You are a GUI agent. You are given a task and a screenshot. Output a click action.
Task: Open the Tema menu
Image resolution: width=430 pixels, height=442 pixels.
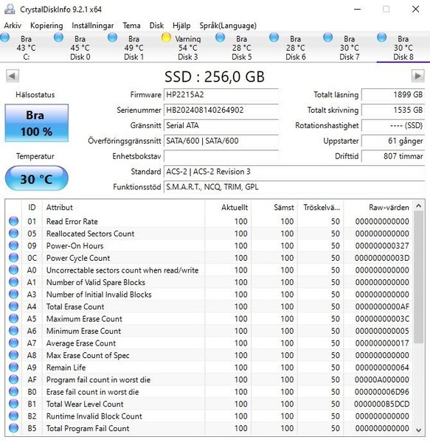(x=131, y=26)
